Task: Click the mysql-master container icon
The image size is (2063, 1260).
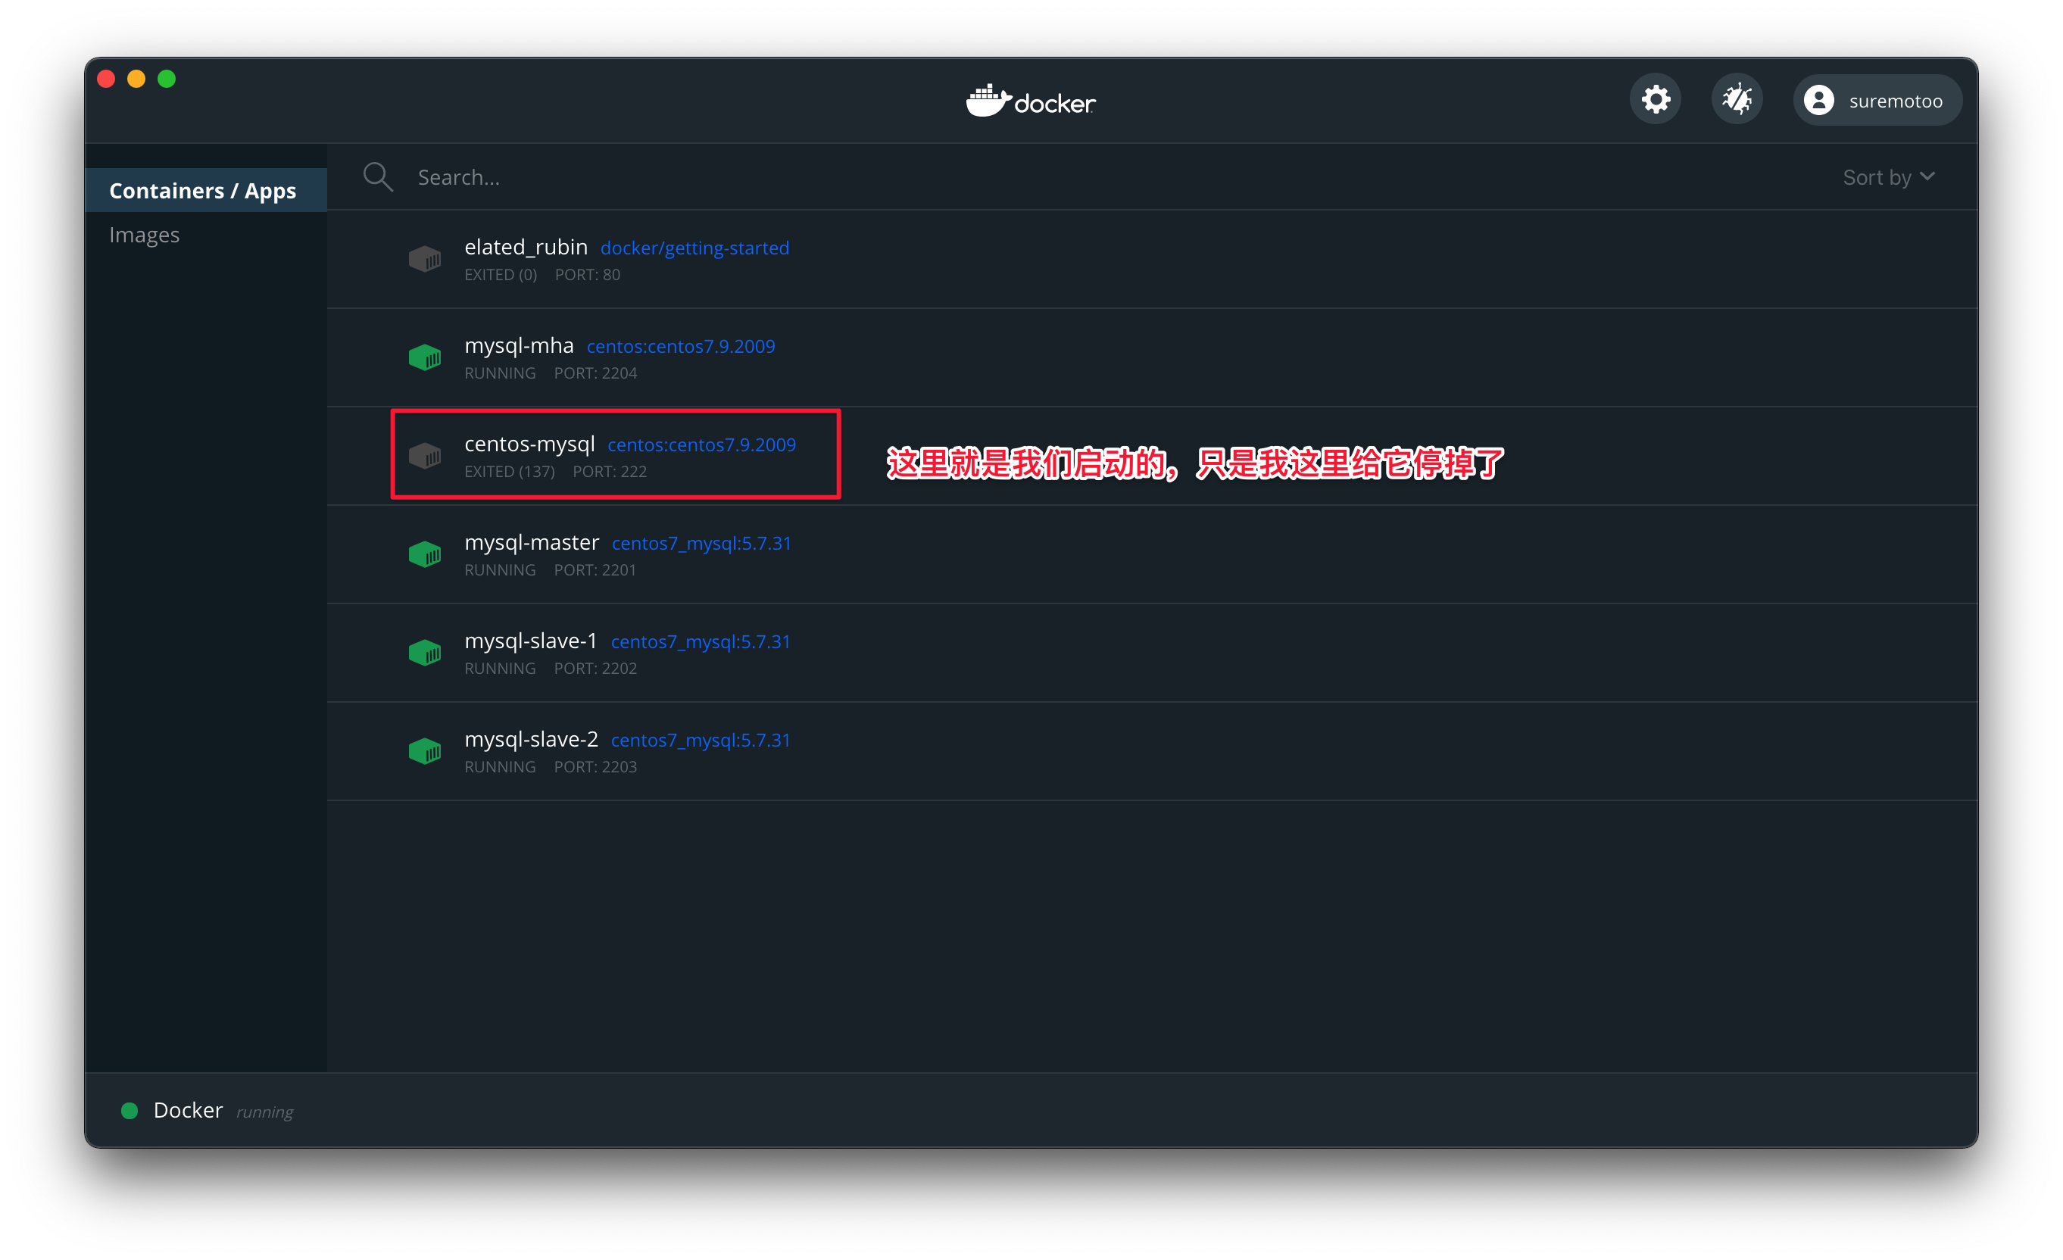Action: (424, 554)
